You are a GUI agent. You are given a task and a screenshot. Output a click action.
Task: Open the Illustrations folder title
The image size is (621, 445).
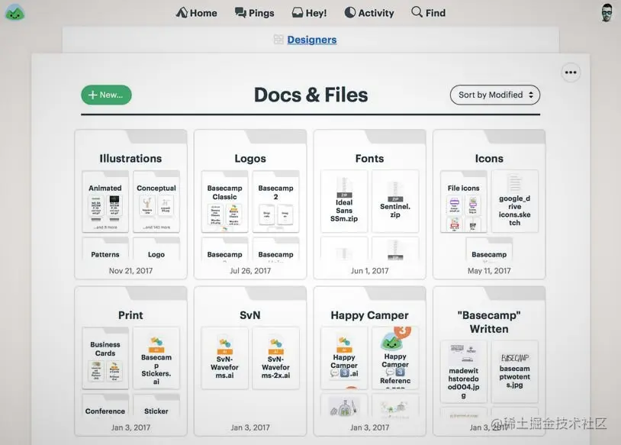[x=130, y=159]
